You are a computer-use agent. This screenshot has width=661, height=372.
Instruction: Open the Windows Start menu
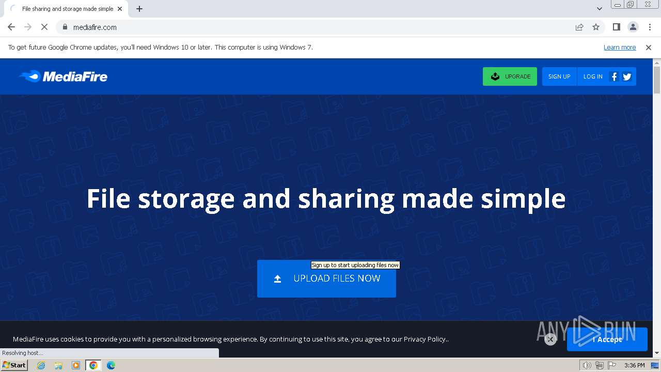[x=14, y=365]
